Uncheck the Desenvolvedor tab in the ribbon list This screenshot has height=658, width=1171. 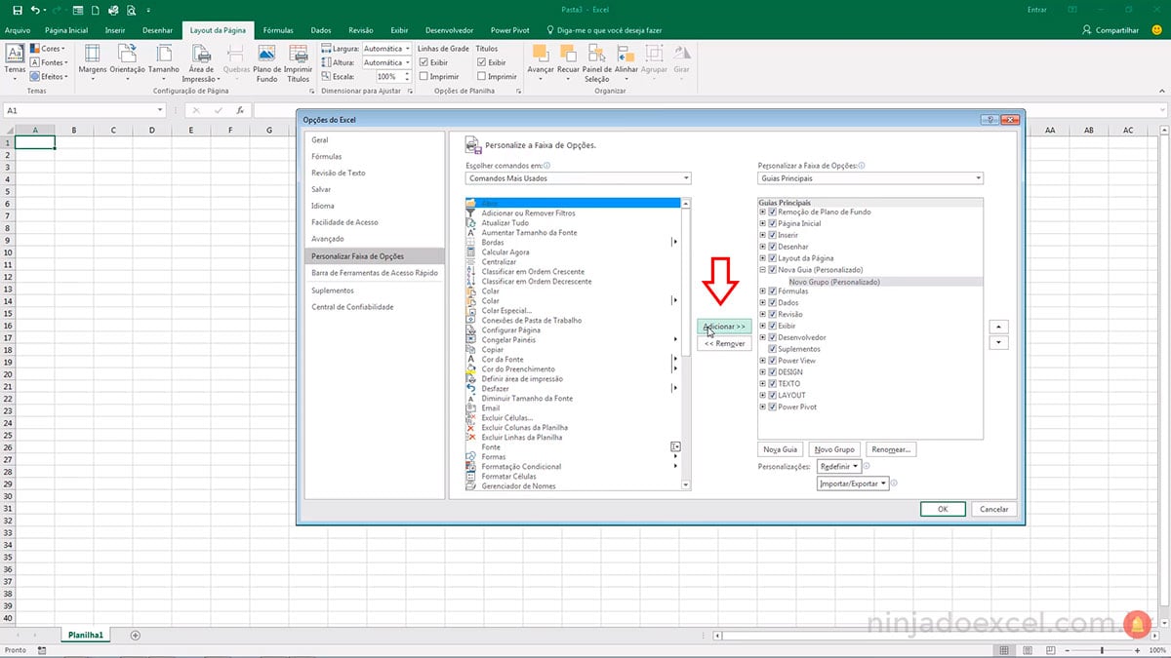(773, 336)
